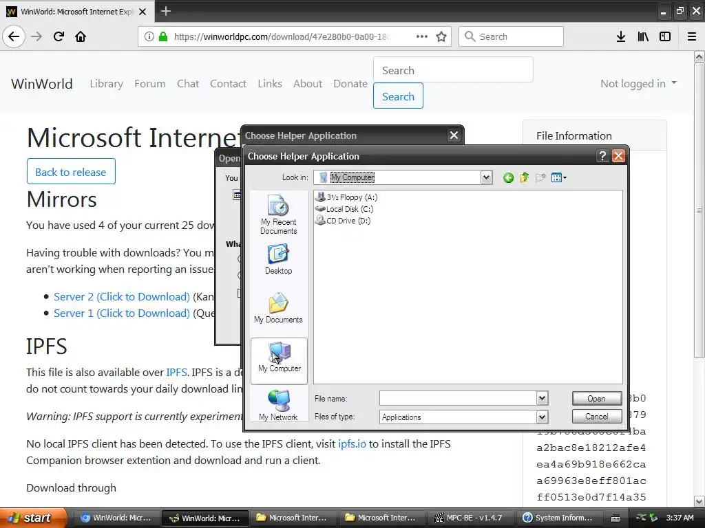
Task: Open the View Menu icon in dialog
Action: (559, 178)
